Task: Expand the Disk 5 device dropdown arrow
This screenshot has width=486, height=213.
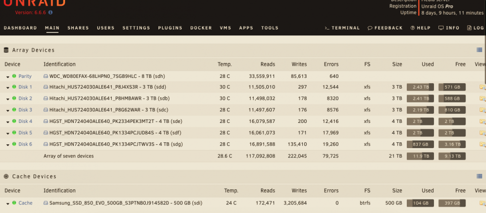Action: point(8,133)
